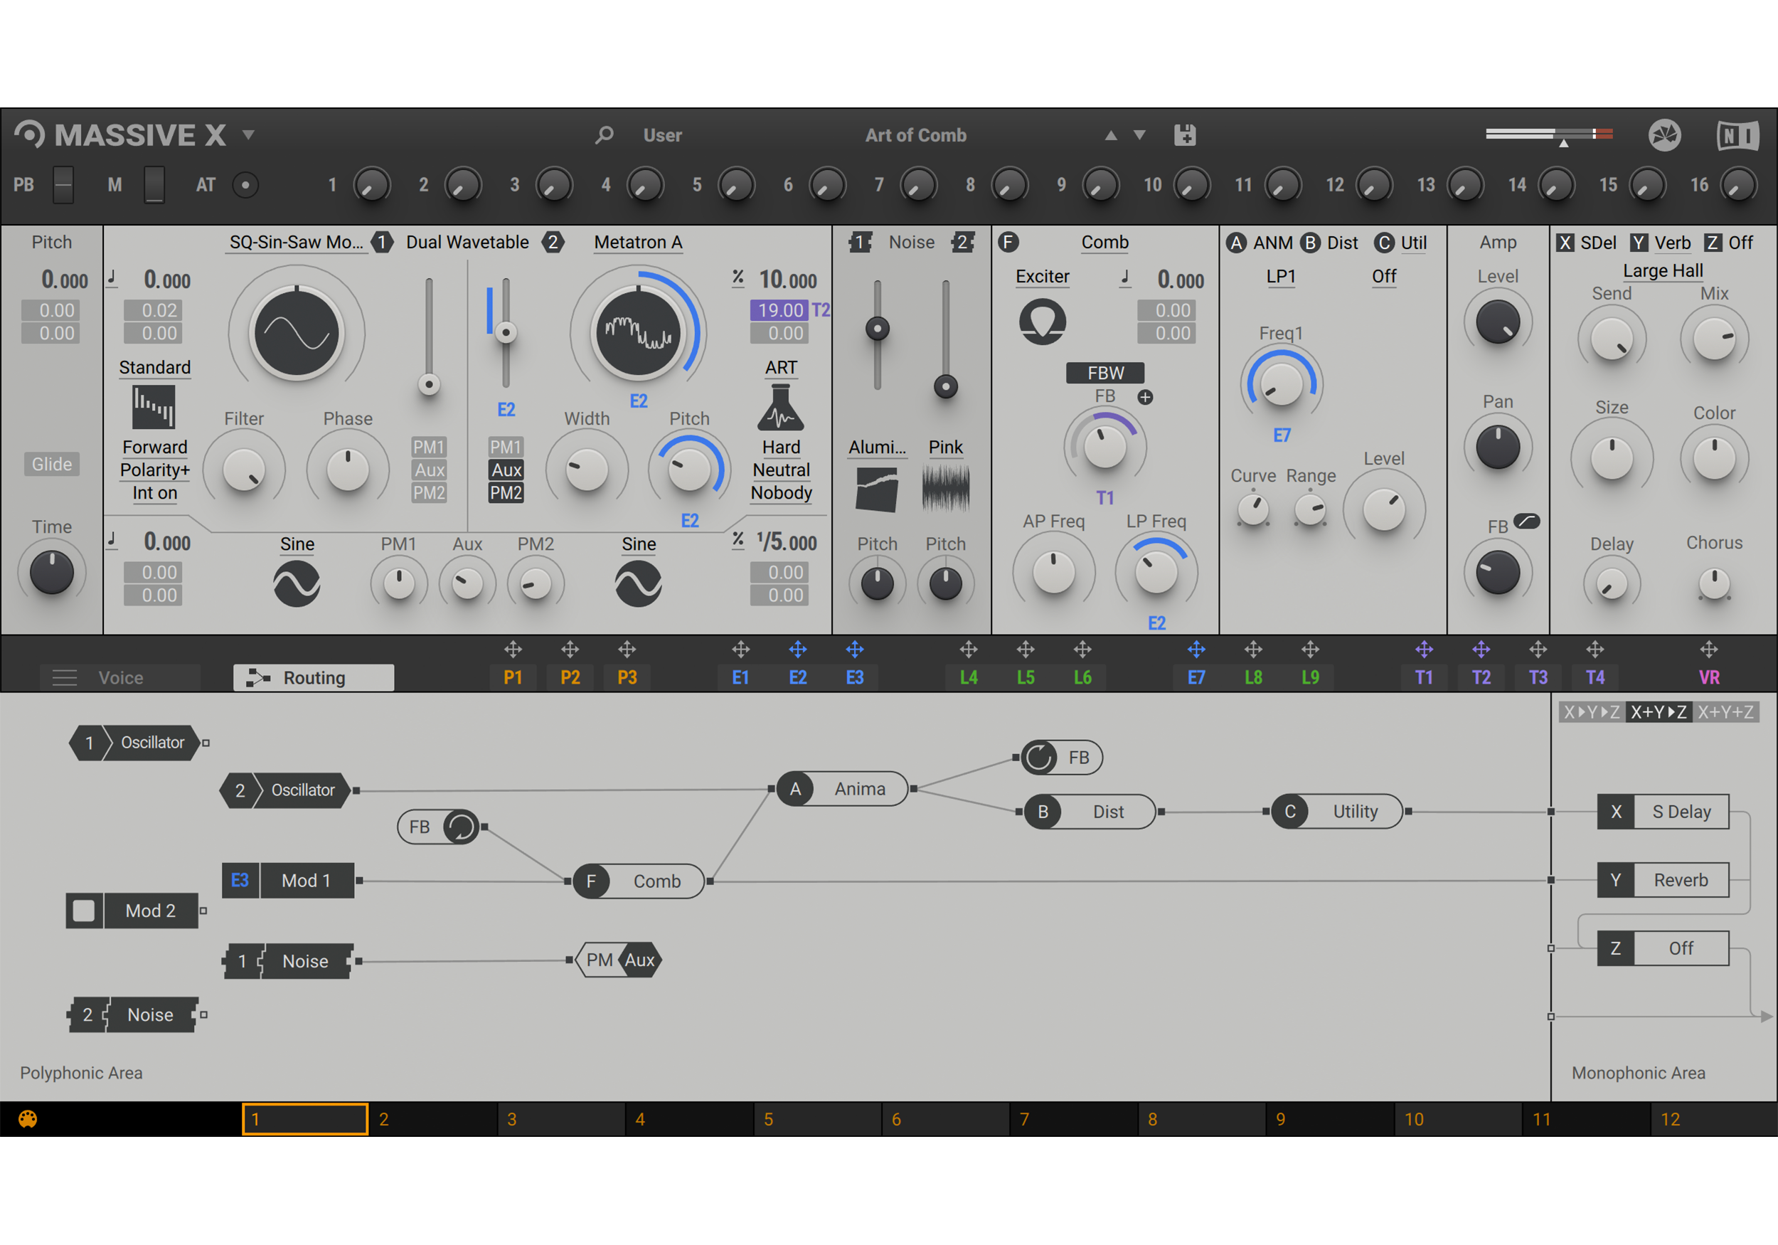Click the drag handle above E2 modulator
This screenshot has width=1778, height=1245.
[798, 650]
